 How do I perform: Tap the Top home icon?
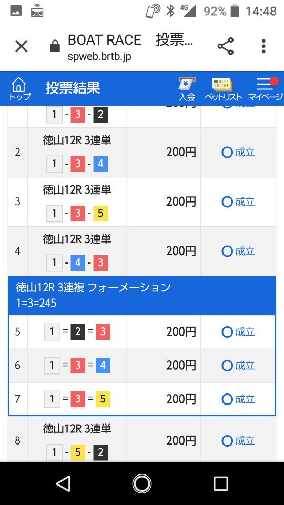(x=19, y=89)
